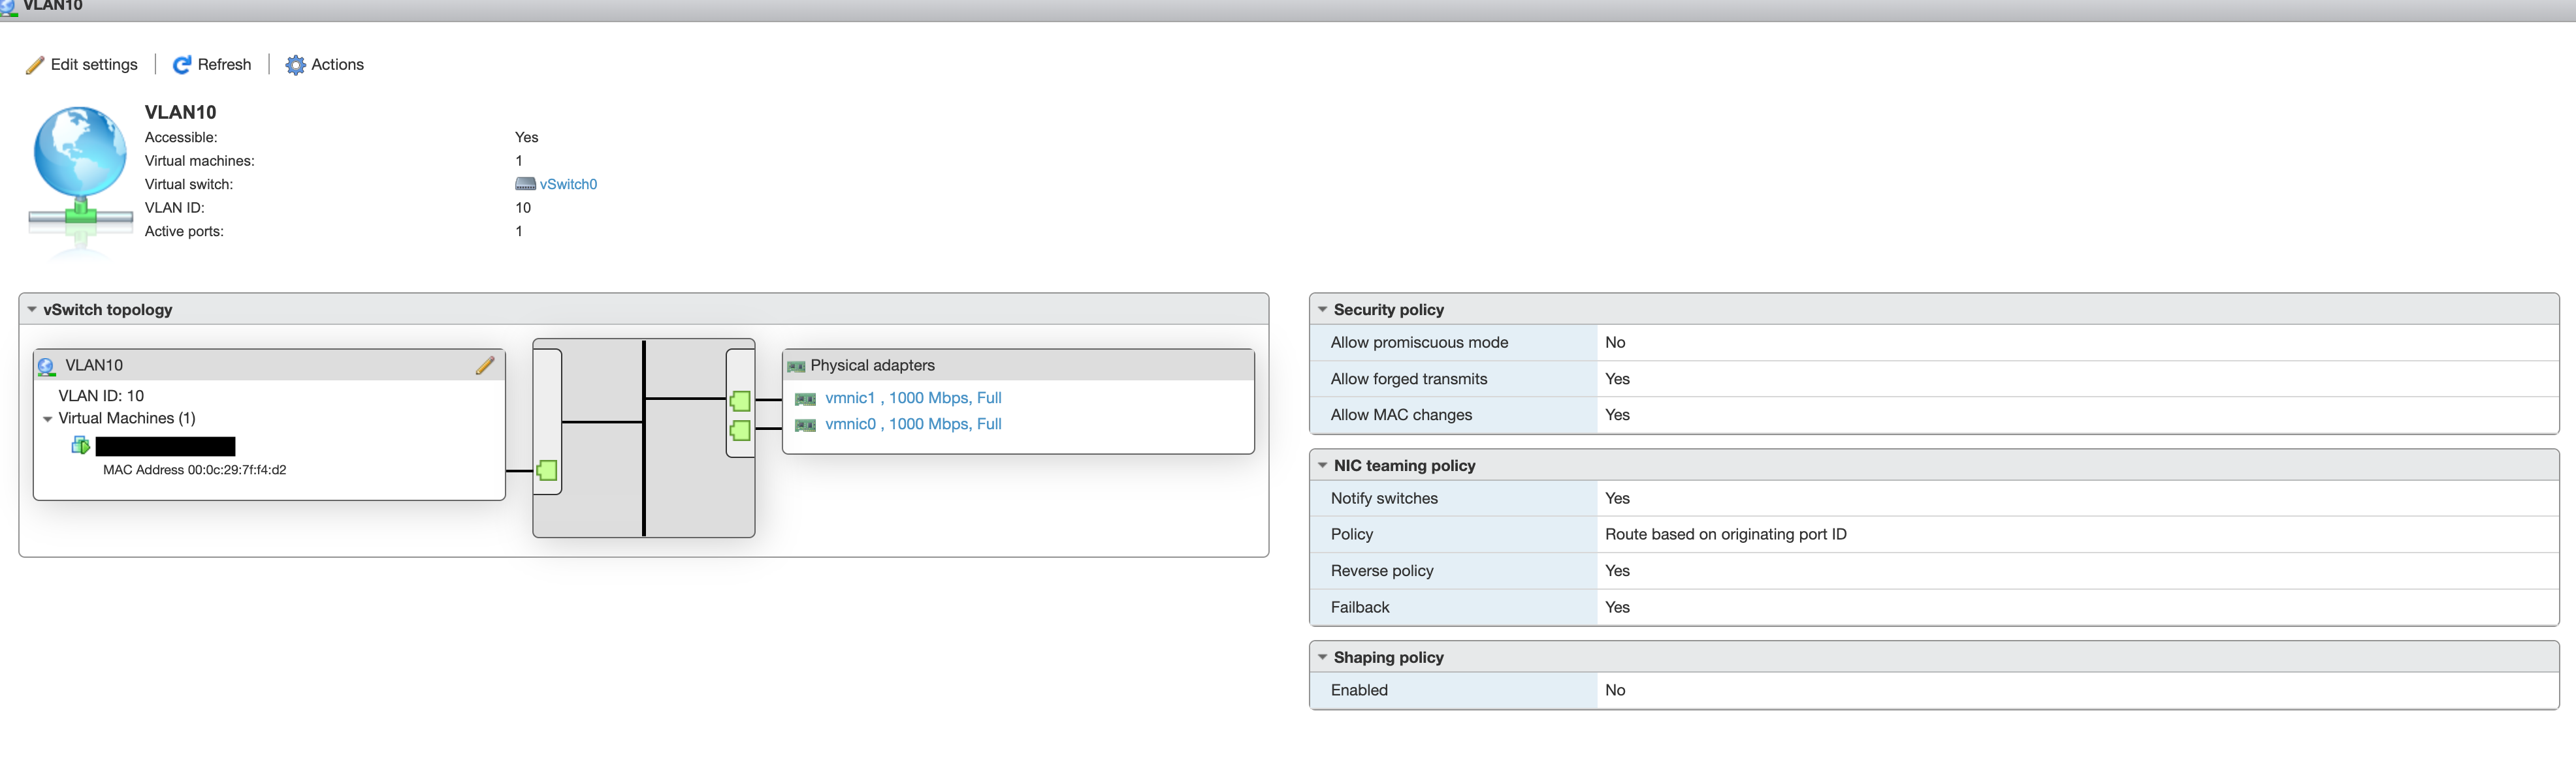
Task: Click the vmnic1 adapter icon
Action: coord(805,399)
